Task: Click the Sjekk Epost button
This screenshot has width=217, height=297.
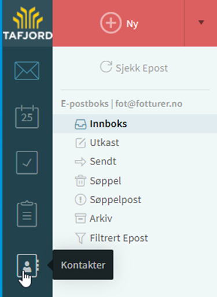Action: tap(134, 68)
